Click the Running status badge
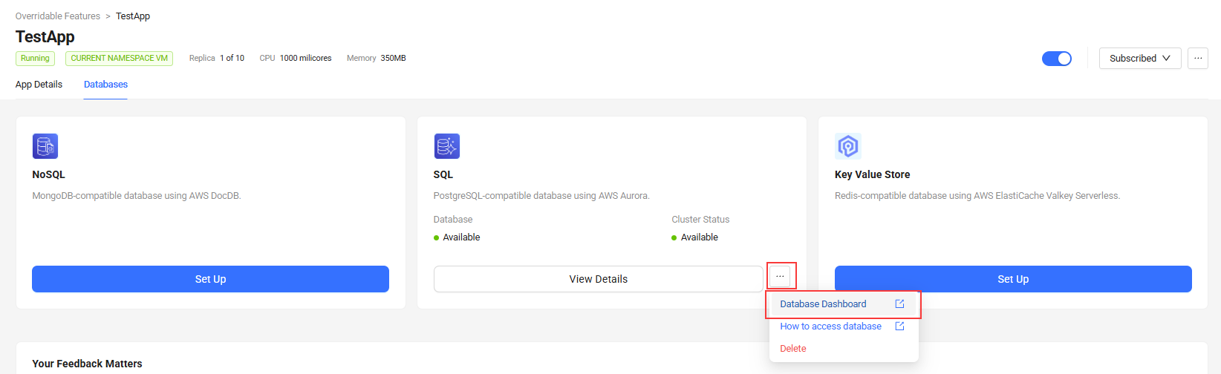1221x374 pixels. pos(35,59)
